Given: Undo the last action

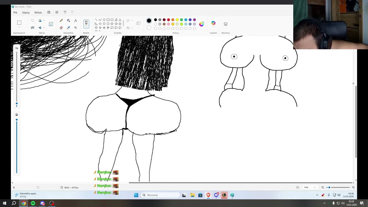Looking at the screenshot, I should [x=65, y=12].
